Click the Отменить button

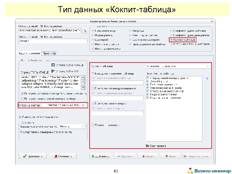coord(63,156)
